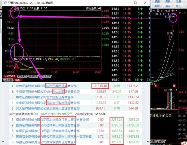Image resolution: width=187 pixels, height=145 pixels.
Task: Click sell amount 1790.38 cell
Action: (117, 125)
